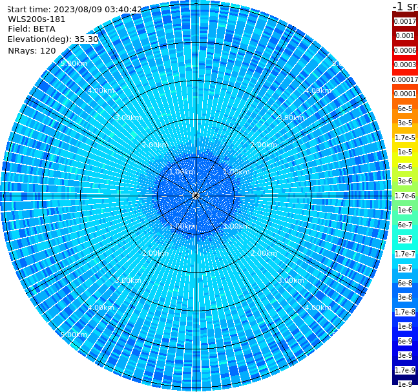
Task: Click the Field: BETA label
Action: point(32,29)
